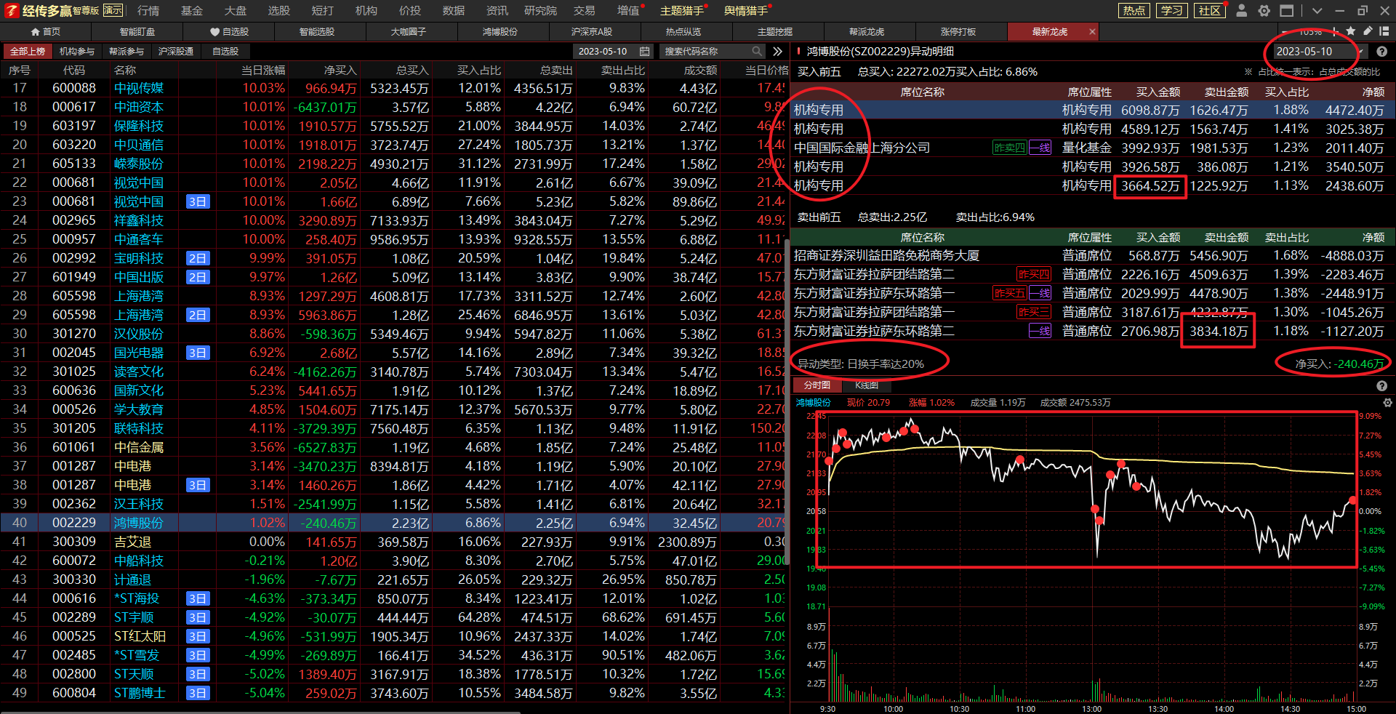The image size is (1396, 714).
Task: Open the 选股 menu
Action: (279, 11)
